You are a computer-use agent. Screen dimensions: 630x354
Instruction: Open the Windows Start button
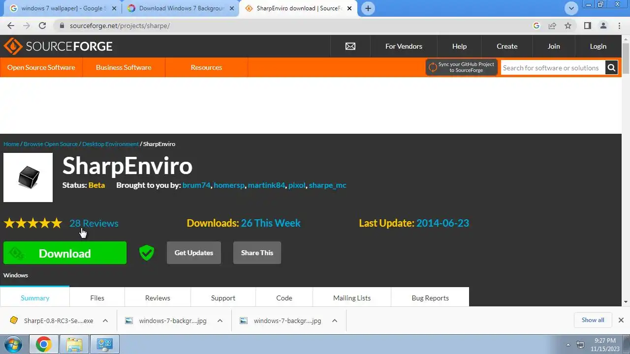(13, 344)
